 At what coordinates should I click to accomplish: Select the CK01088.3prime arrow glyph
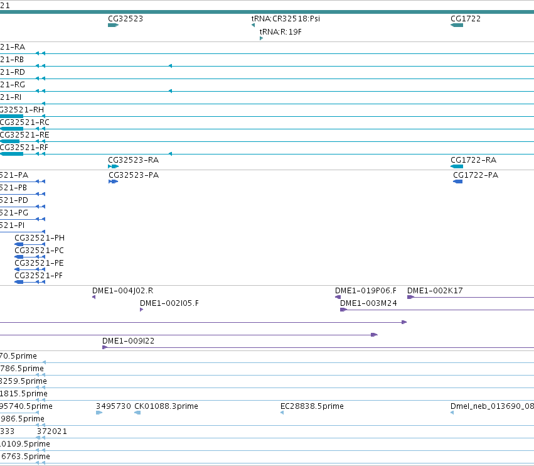137,413
